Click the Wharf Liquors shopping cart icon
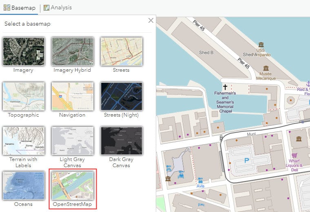 pyautogui.click(x=293, y=156)
